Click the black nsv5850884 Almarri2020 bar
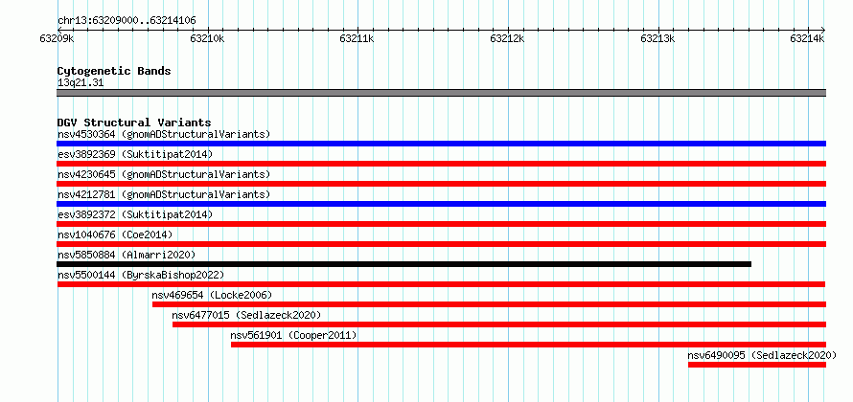The height and width of the screenshot is (402, 853). [403, 264]
